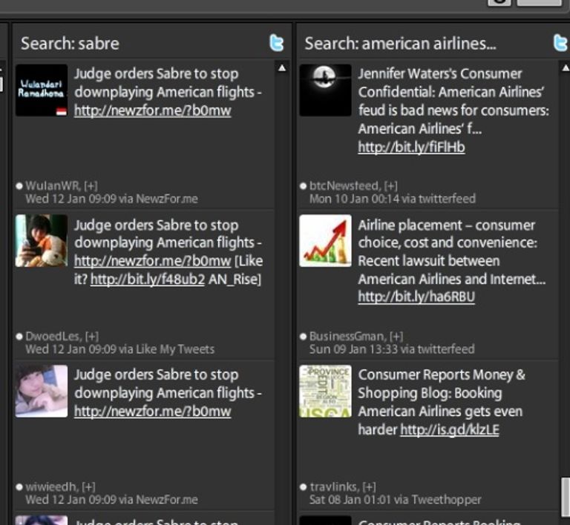The image size is (570, 525).
Task: Click the Twitter bird icon in the sabre column
Action: tap(277, 43)
